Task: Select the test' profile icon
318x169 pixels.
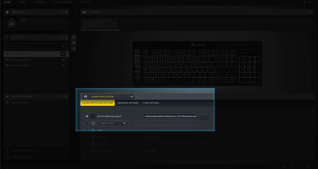Action: [11, 23]
